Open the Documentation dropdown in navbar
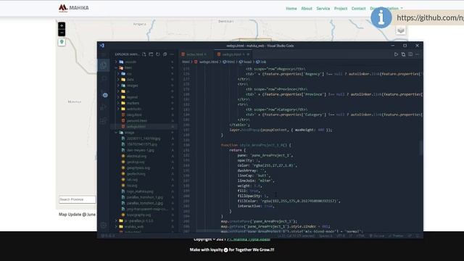This screenshot has width=464, height=261. tap(386, 8)
